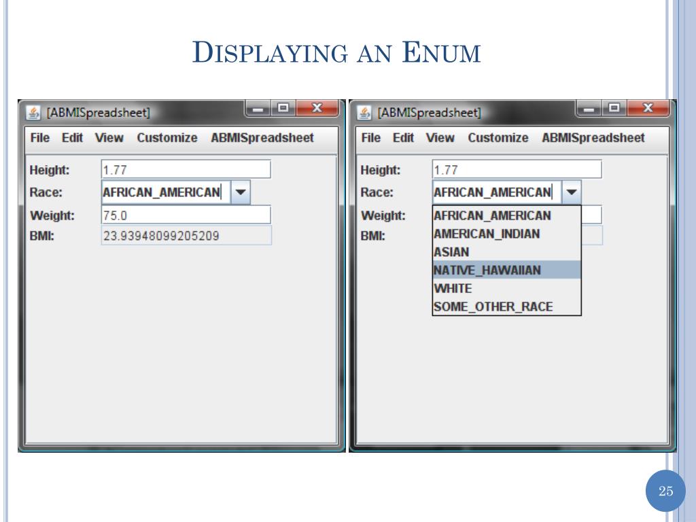
Task: Select AMERICAN_INDIAN from the Race list
Action: click(x=506, y=234)
